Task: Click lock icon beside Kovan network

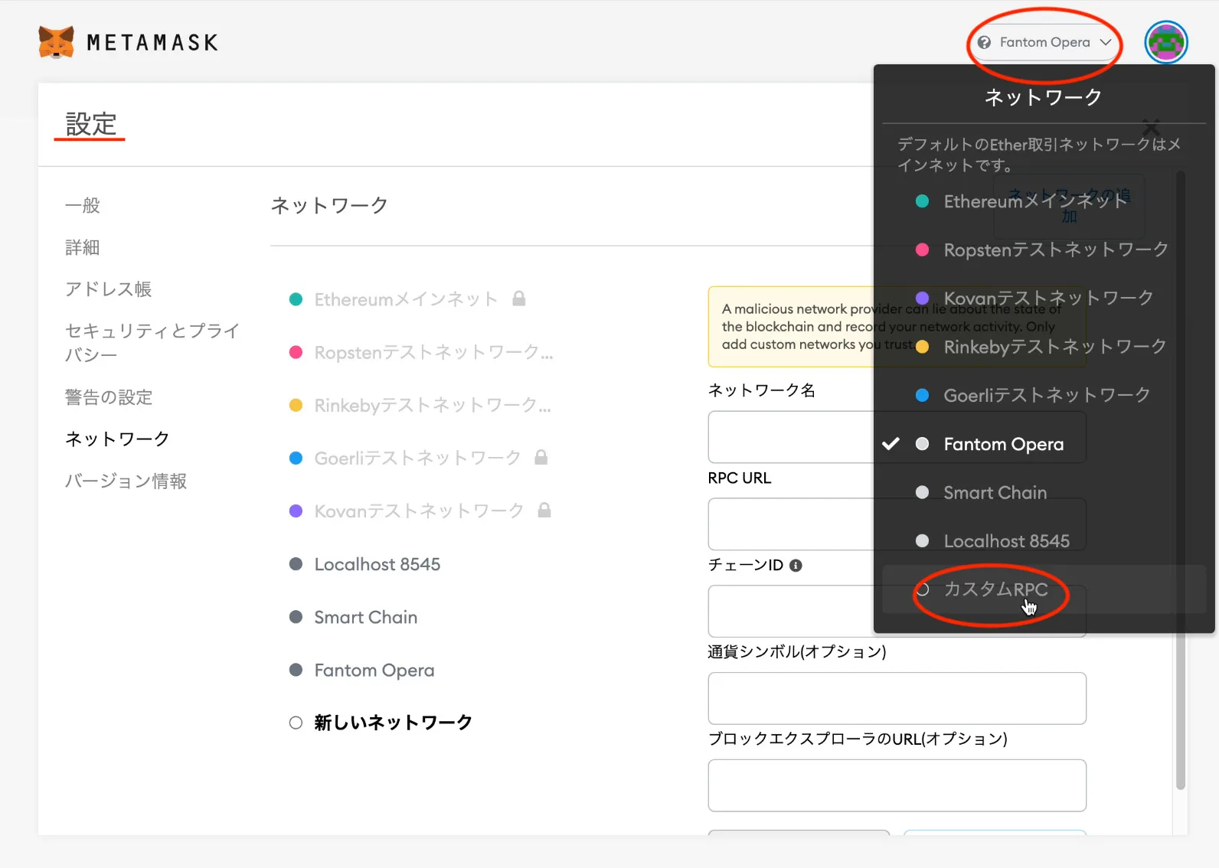Action: click(544, 510)
